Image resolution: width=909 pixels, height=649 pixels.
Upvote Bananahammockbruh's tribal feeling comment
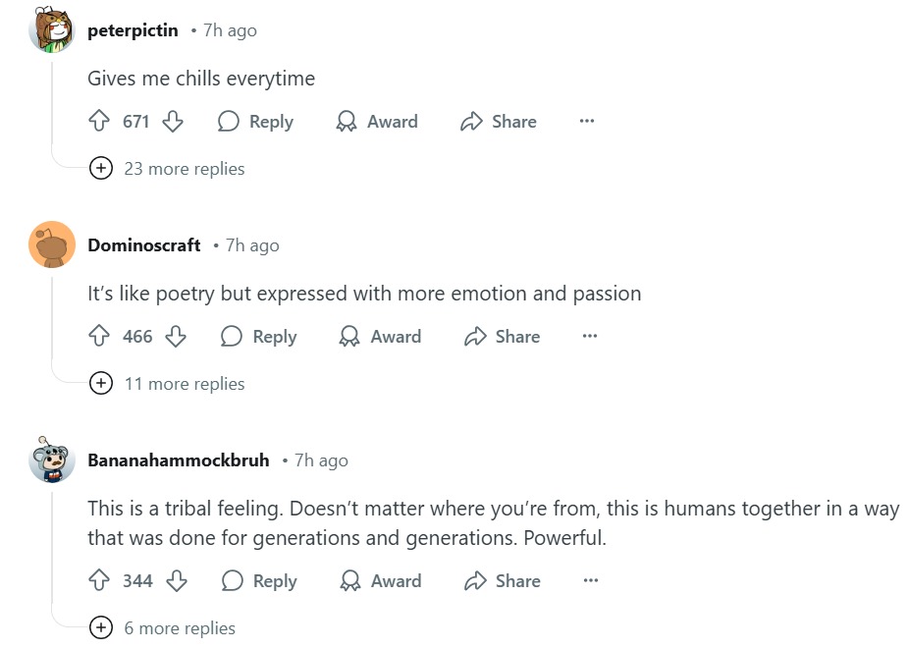(98, 581)
